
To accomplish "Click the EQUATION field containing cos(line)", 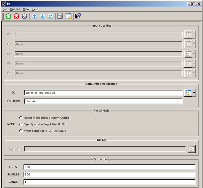I will (103, 101).
